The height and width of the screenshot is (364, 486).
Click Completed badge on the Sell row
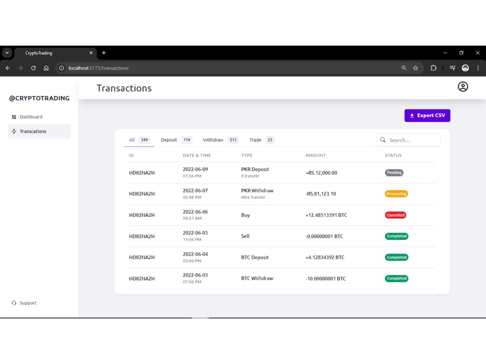tap(397, 236)
